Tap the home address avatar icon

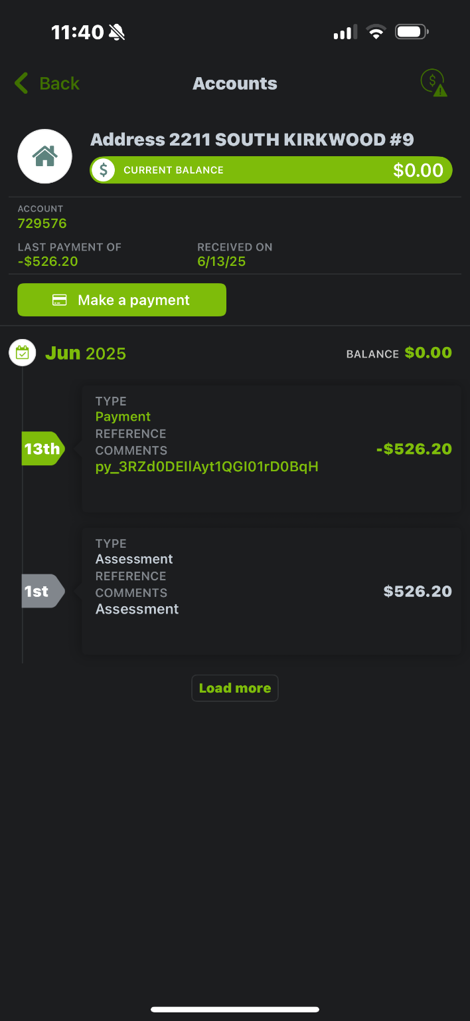pyautogui.click(x=44, y=156)
